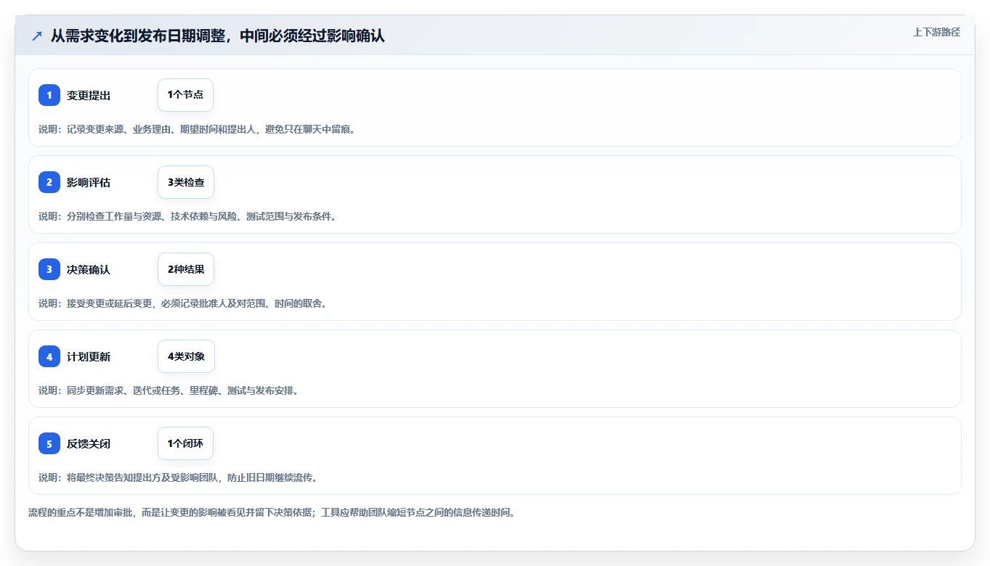Click description about 同步更新需求
This screenshot has width=990, height=566.
pyautogui.click(x=170, y=390)
